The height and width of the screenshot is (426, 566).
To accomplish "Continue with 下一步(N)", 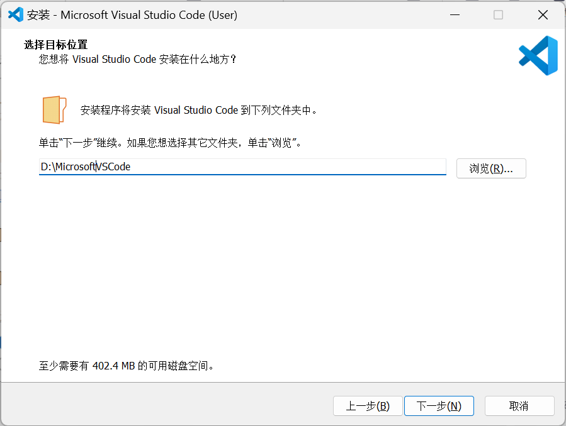I will click(439, 406).
